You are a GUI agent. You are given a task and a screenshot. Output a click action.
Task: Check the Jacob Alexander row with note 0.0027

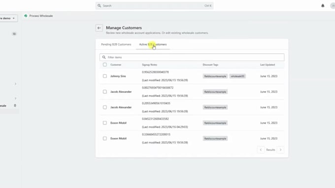pyautogui.click(x=104, y=92)
